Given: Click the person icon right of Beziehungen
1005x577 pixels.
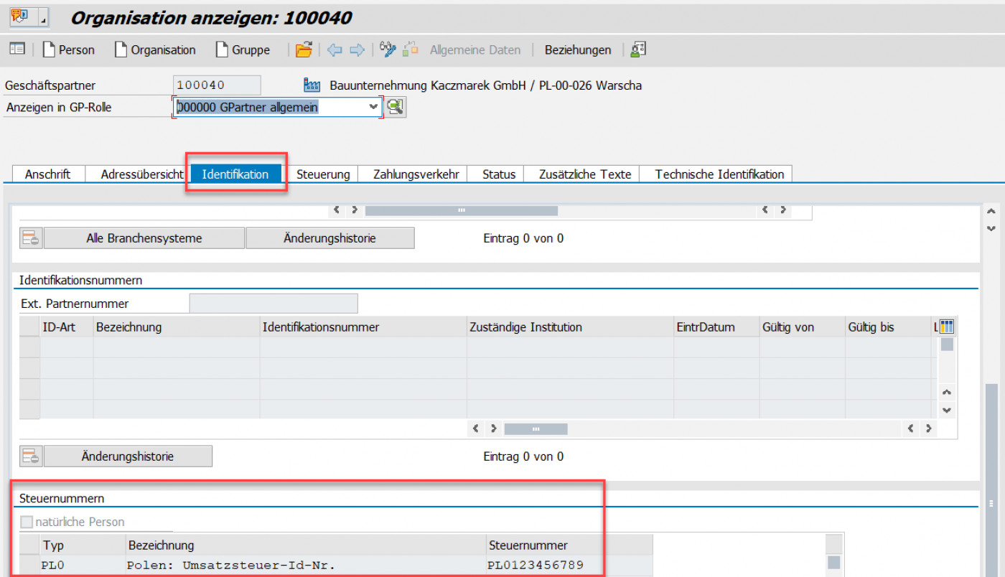Looking at the screenshot, I should point(638,50).
